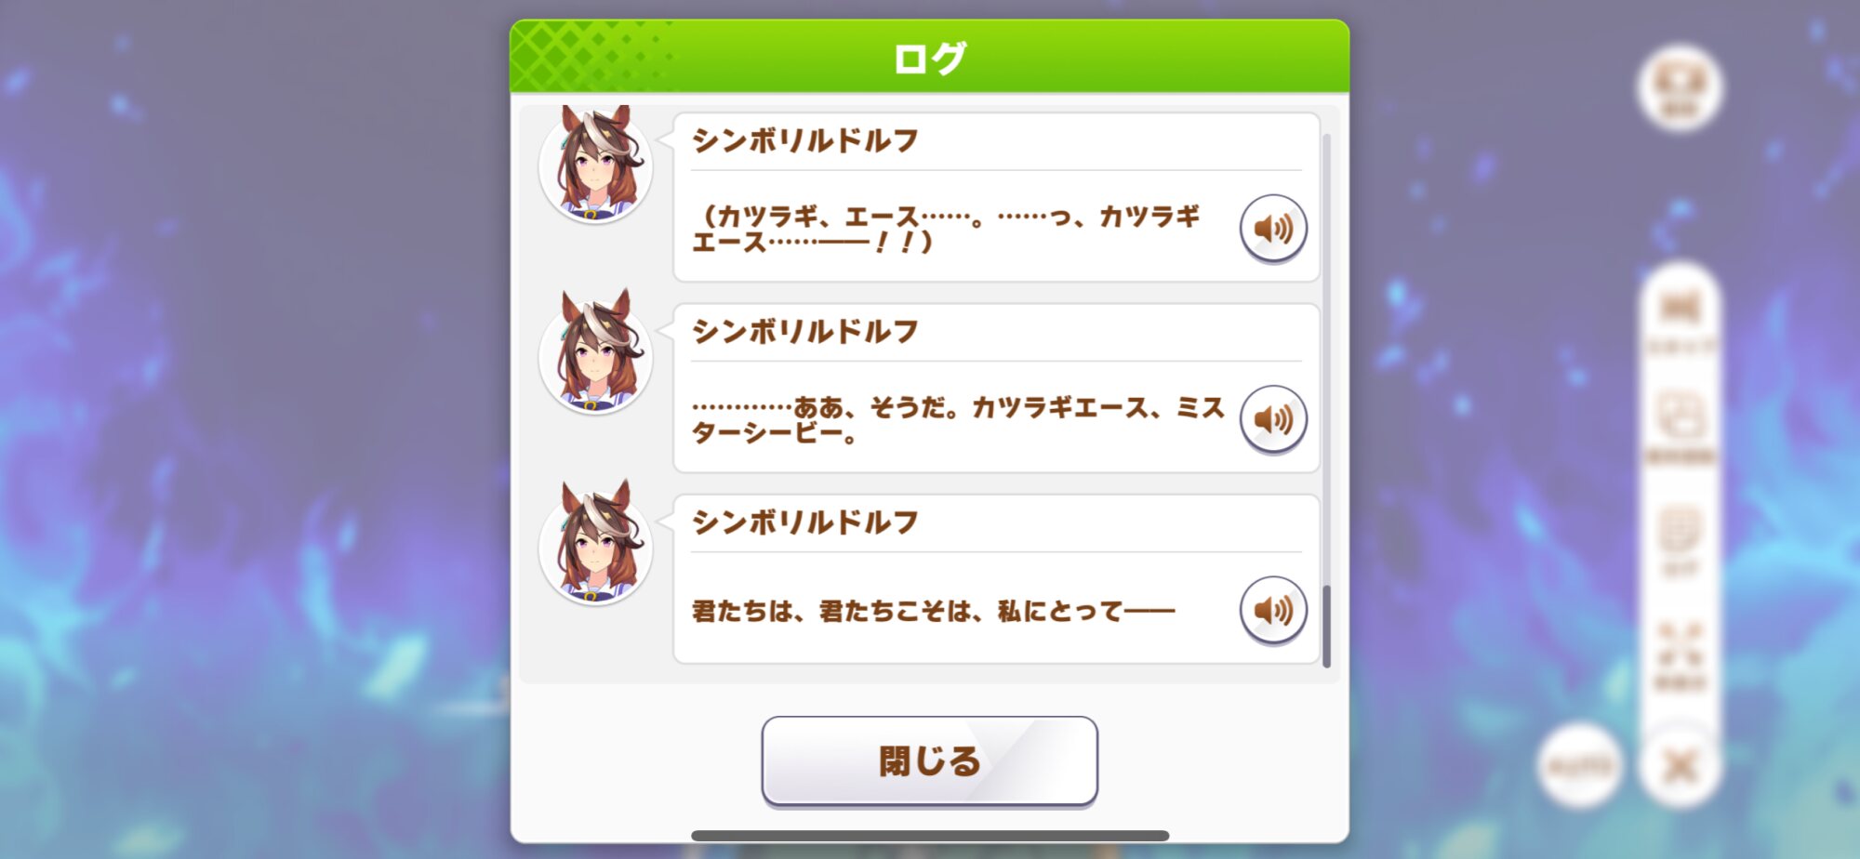Screen dimensions: 1860x859
Task: Click the ああ、そうだ。カツラギエース dialogue text
Action: 958,420
